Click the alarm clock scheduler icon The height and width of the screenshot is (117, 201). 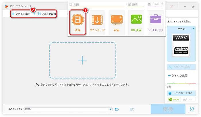[x=192, y=109]
